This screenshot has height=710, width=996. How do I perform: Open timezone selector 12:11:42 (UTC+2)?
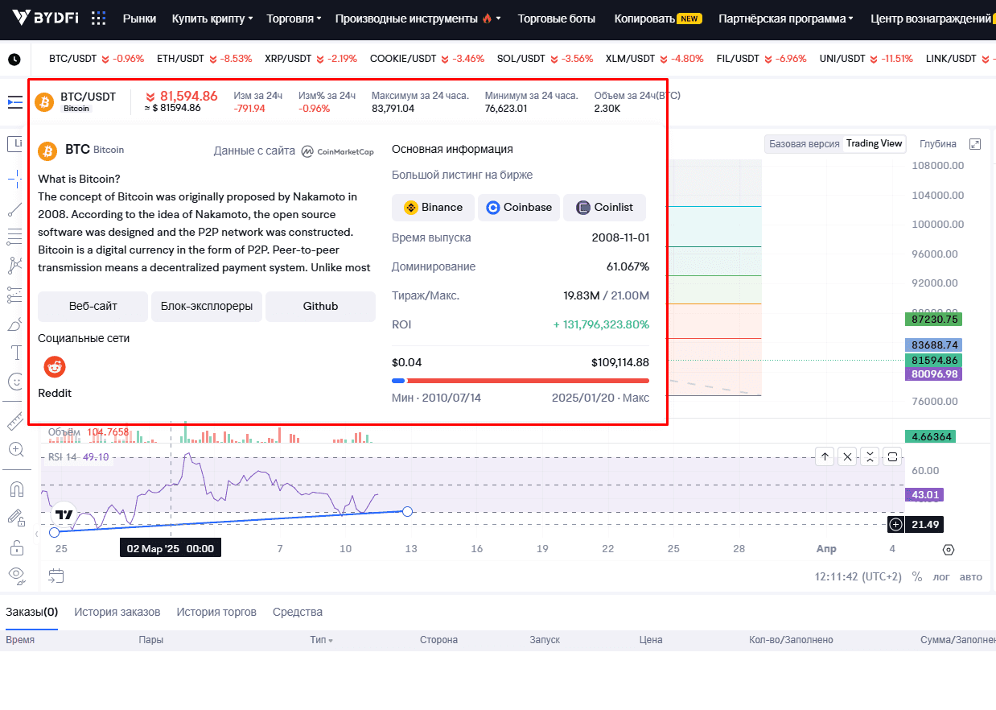coord(858,576)
